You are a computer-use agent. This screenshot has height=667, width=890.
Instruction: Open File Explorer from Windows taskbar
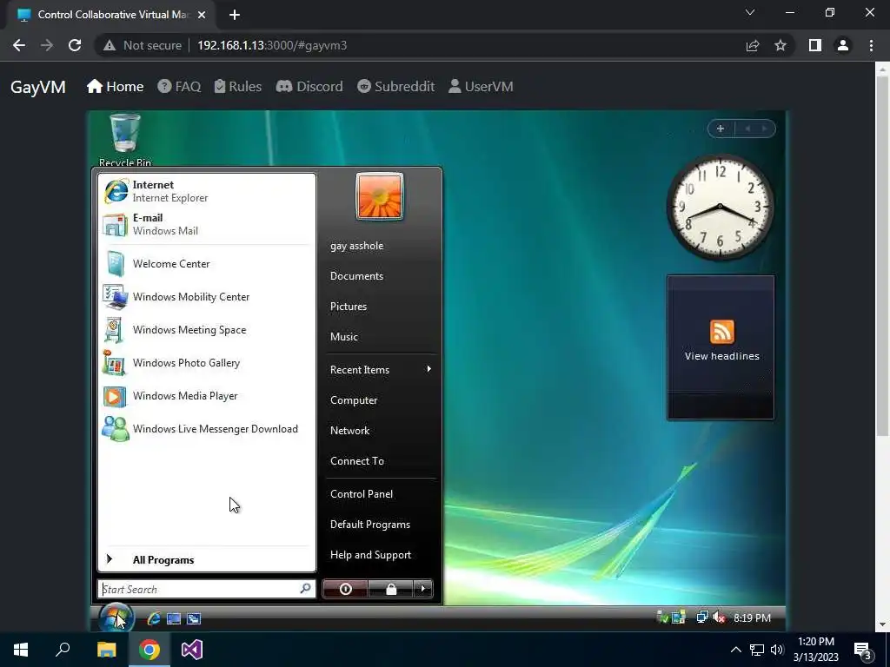[x=106, y=650]
